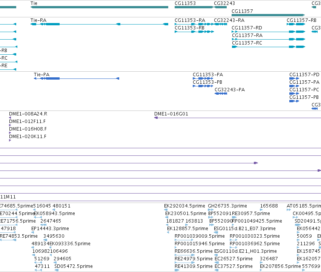This screenshot has height=272, width=321.
Task: Click the DME1-012F11.F feature label
Action: [27, 121]
